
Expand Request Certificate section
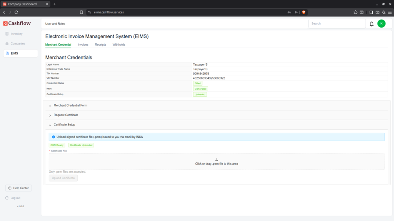coord(217,115)
